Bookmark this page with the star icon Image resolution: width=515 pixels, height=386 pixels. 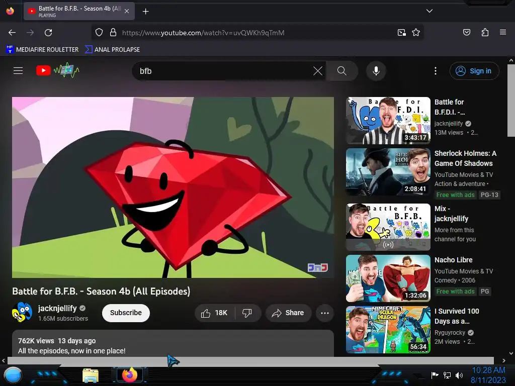coord(416,33)
